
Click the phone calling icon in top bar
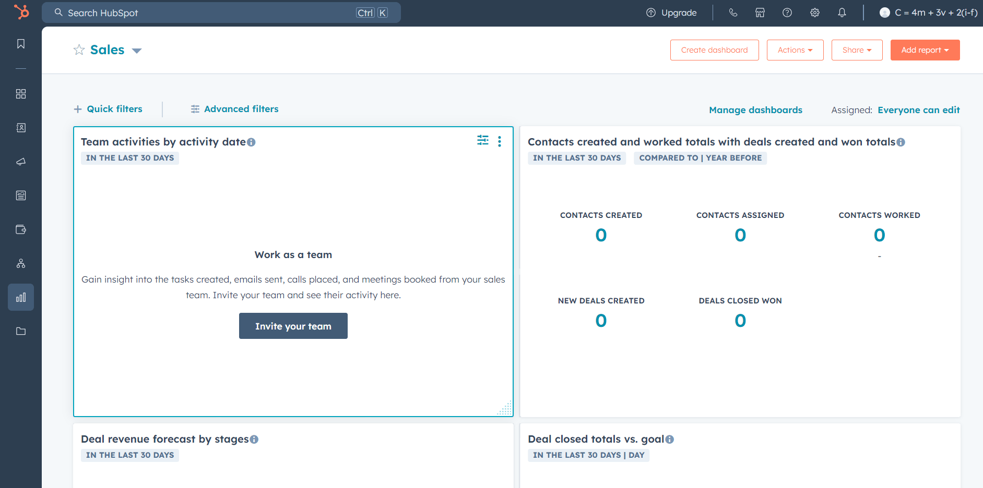pos(733,13)
